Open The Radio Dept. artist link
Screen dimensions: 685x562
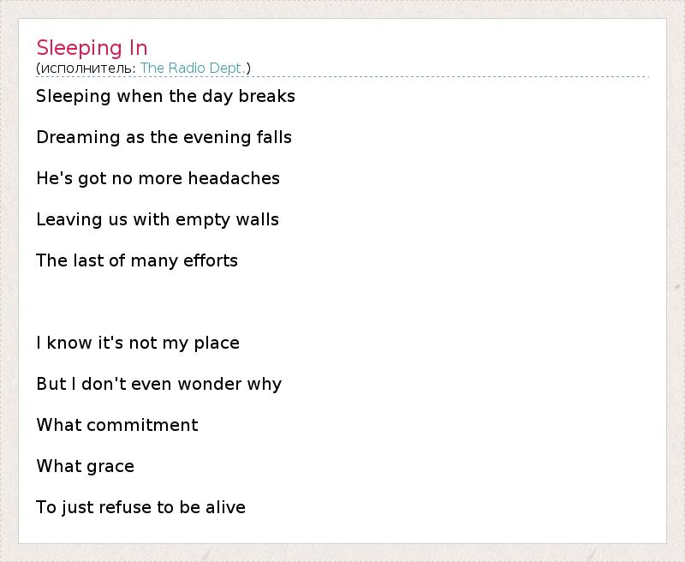click(x=193, y=68)
